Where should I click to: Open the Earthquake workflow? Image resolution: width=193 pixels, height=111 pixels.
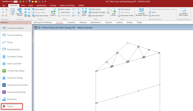[x=16, y=99]
